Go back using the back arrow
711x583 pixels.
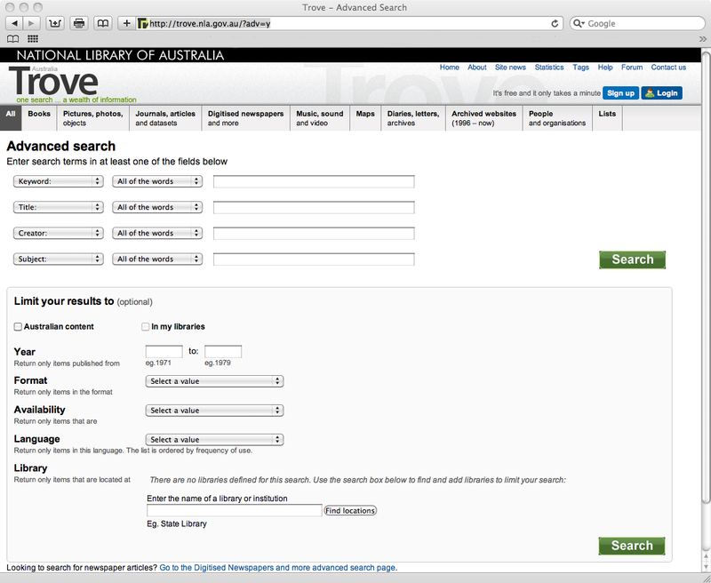(14, 23)
